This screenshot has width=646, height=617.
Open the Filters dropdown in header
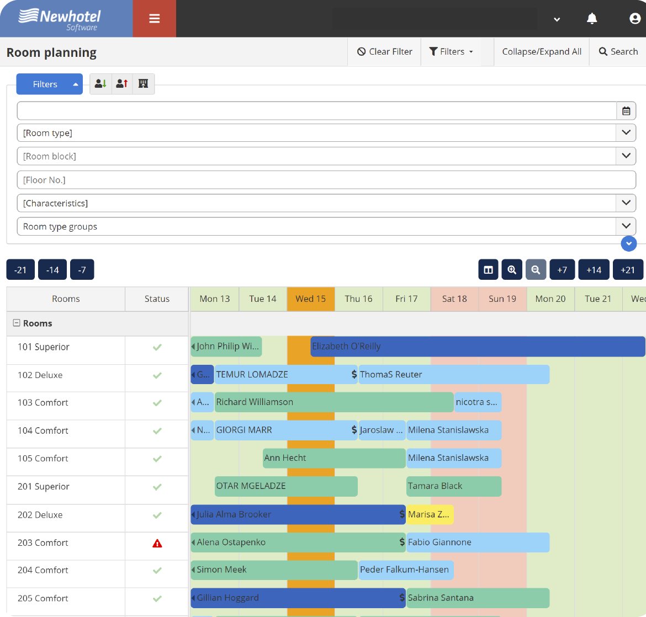point(451,51)
